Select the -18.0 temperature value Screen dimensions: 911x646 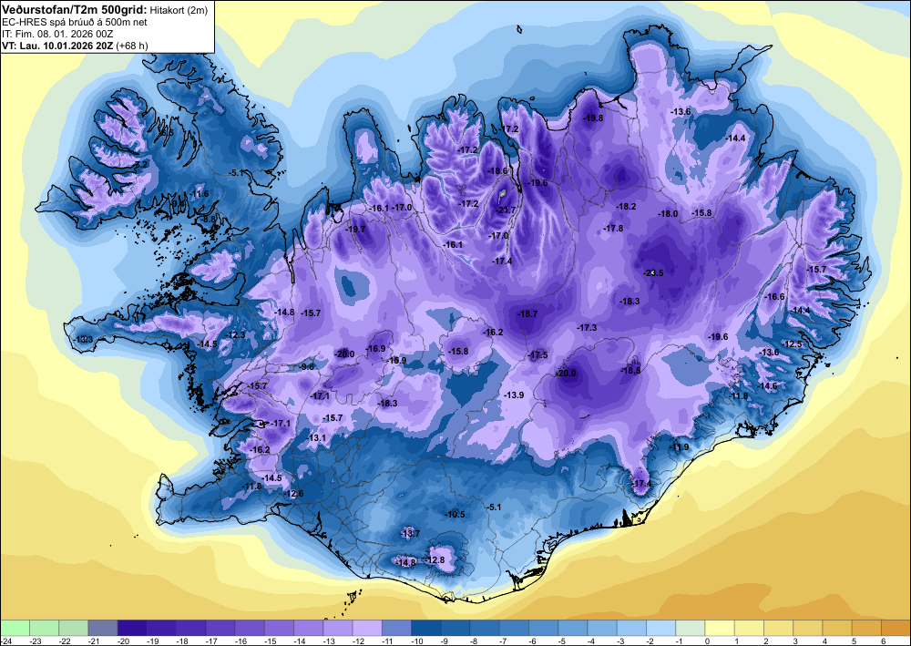(668, 214)
